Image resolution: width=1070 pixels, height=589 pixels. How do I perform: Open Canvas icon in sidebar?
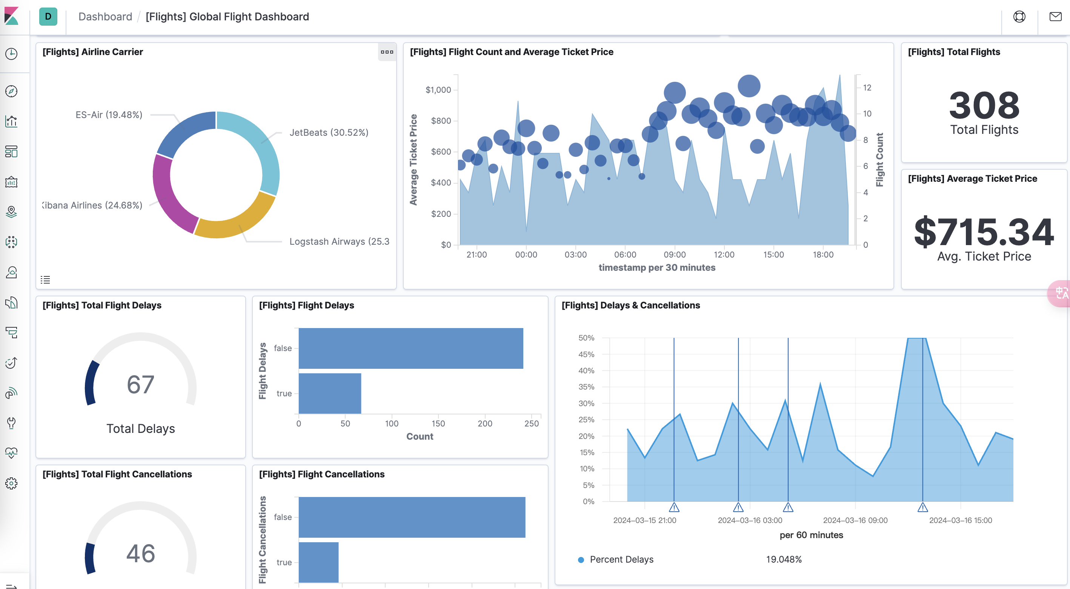point(11,182)
